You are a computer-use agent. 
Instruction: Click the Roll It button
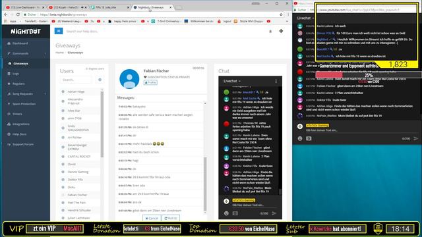coord(171,219)
